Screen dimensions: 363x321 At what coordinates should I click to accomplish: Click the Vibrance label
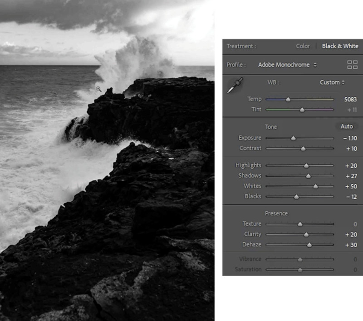pos(250,259)
